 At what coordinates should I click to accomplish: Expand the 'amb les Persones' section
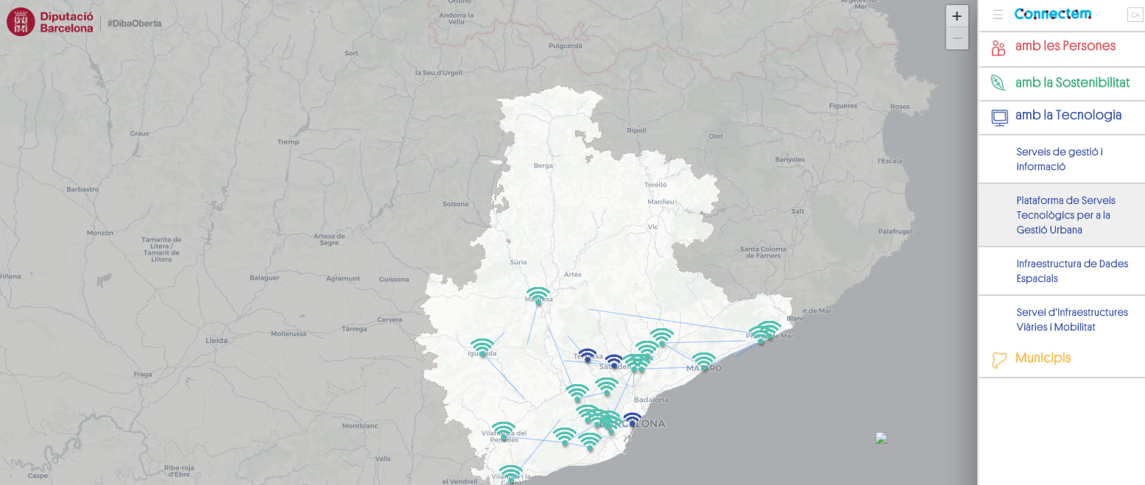pyautogui.click(x=1065, y=46)
